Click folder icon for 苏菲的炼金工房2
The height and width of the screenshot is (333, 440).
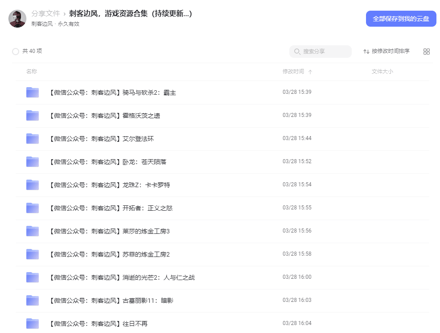point(33,254)
